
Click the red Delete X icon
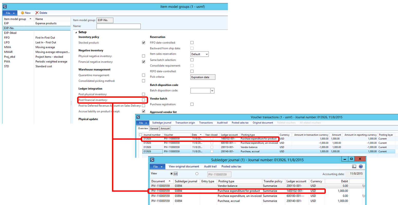(x=37, y=13)
